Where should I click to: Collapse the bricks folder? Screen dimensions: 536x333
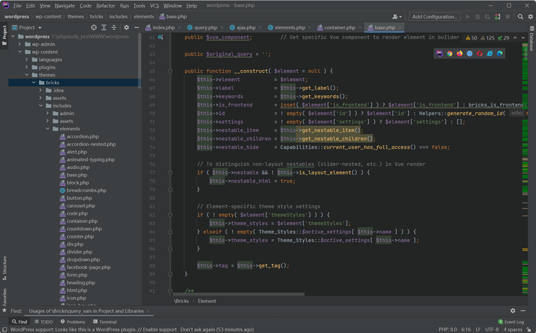pyautogui.click(x=33, y=82)
